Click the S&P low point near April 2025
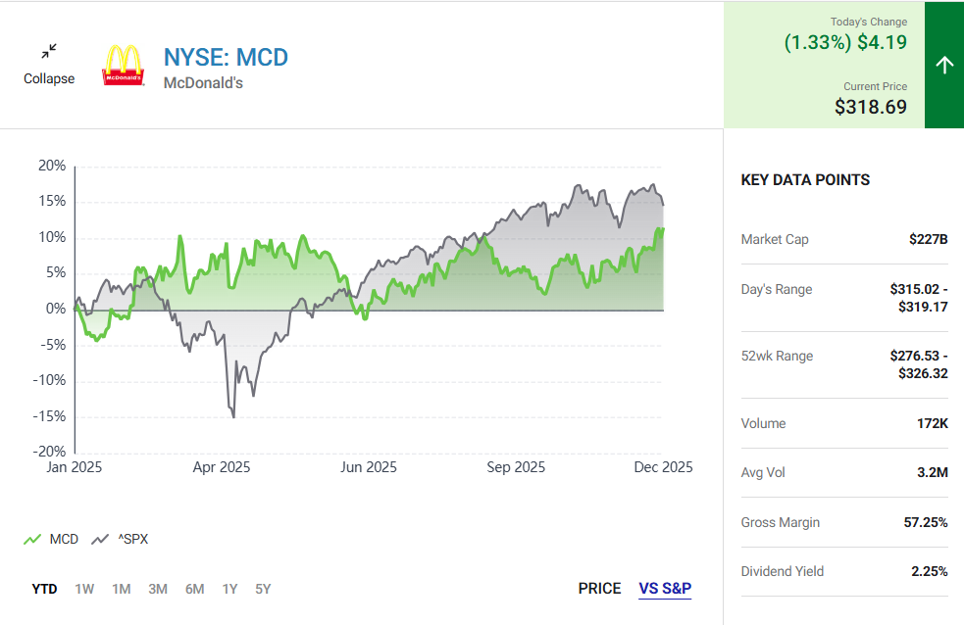Image resolution: width=964 pixels, height=625 pixels. [x=233, y=416]
